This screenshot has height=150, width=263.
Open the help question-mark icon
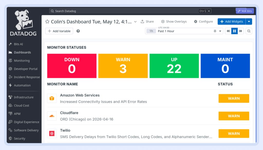point(78,31)
